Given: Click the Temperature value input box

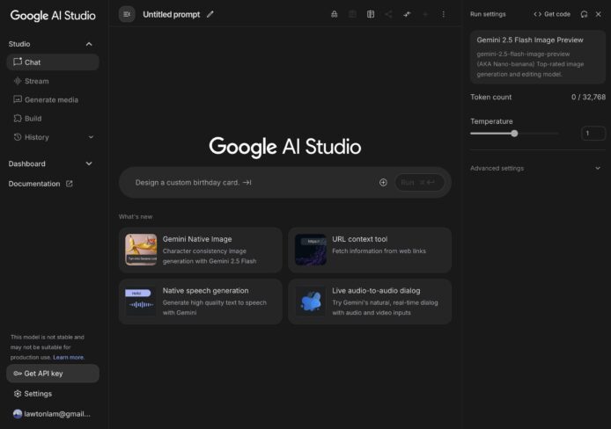Looking at the screenshot, I should click(x=593, y=134).
